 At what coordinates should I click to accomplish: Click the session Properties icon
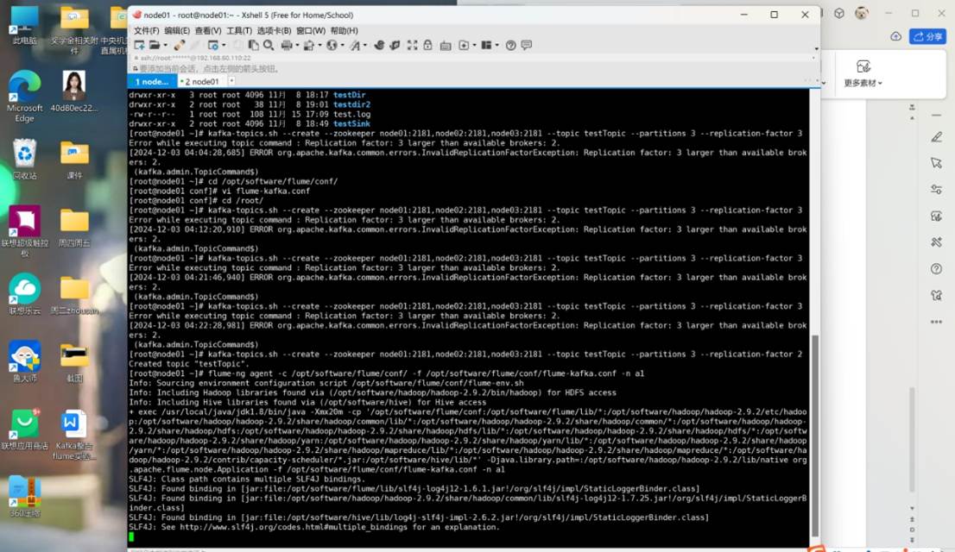click(x=212, y=45)
